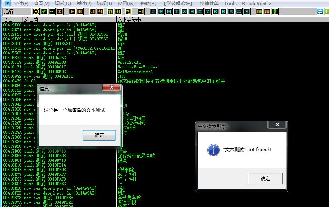329x207 pixels.
Task: Close the 中文搜索引擎 dialog
Action: pyautogui.click(x=277, y=125)
